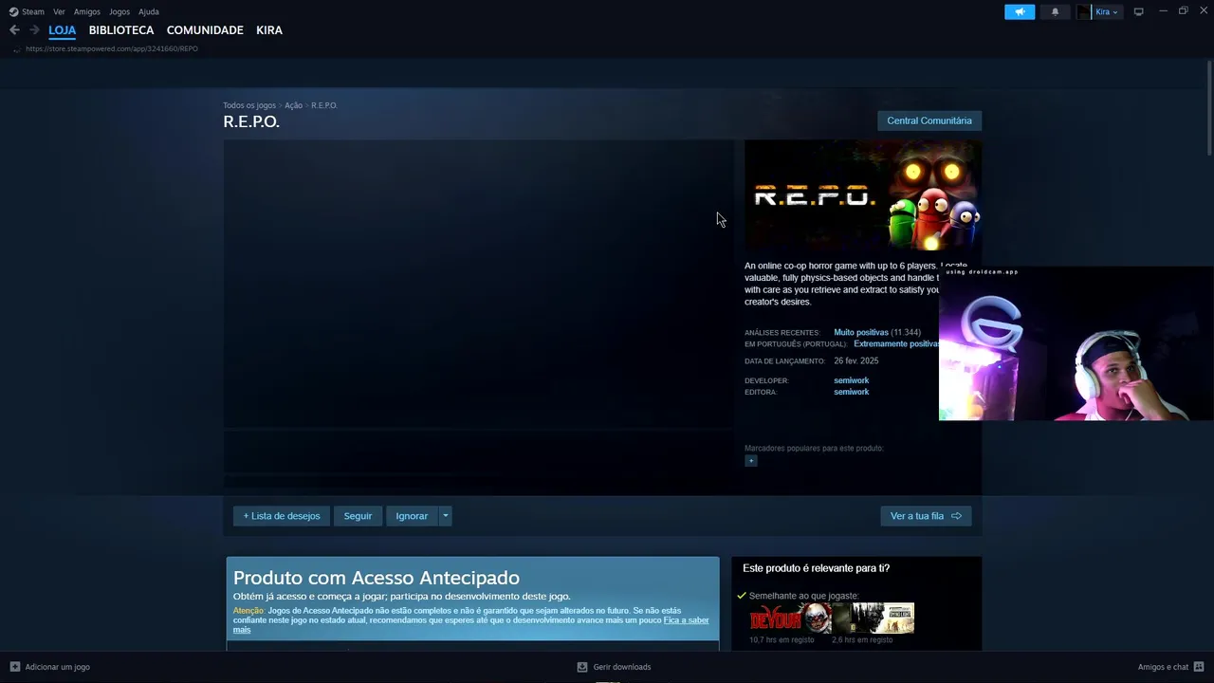Switch to the LOJA tab

pos(63,30)
